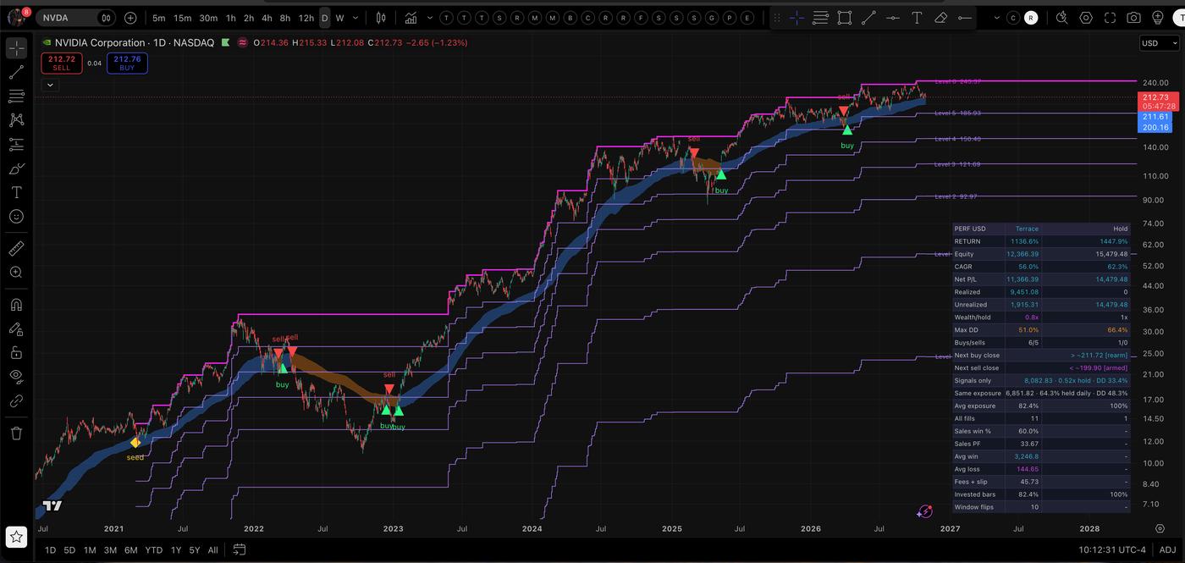Select the W weekly timeframe
The width and height of the screenshot is (1185, 563).
pos(339,18)
